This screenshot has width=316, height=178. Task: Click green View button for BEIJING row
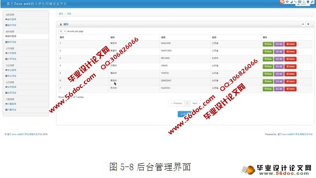point(268,59)
